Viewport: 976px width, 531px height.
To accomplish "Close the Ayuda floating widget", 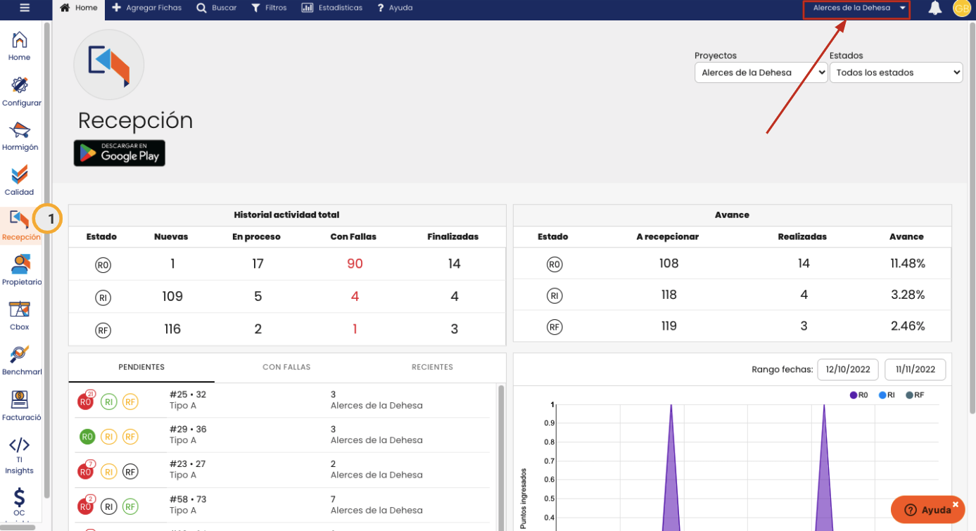I will tap(956, 504).
